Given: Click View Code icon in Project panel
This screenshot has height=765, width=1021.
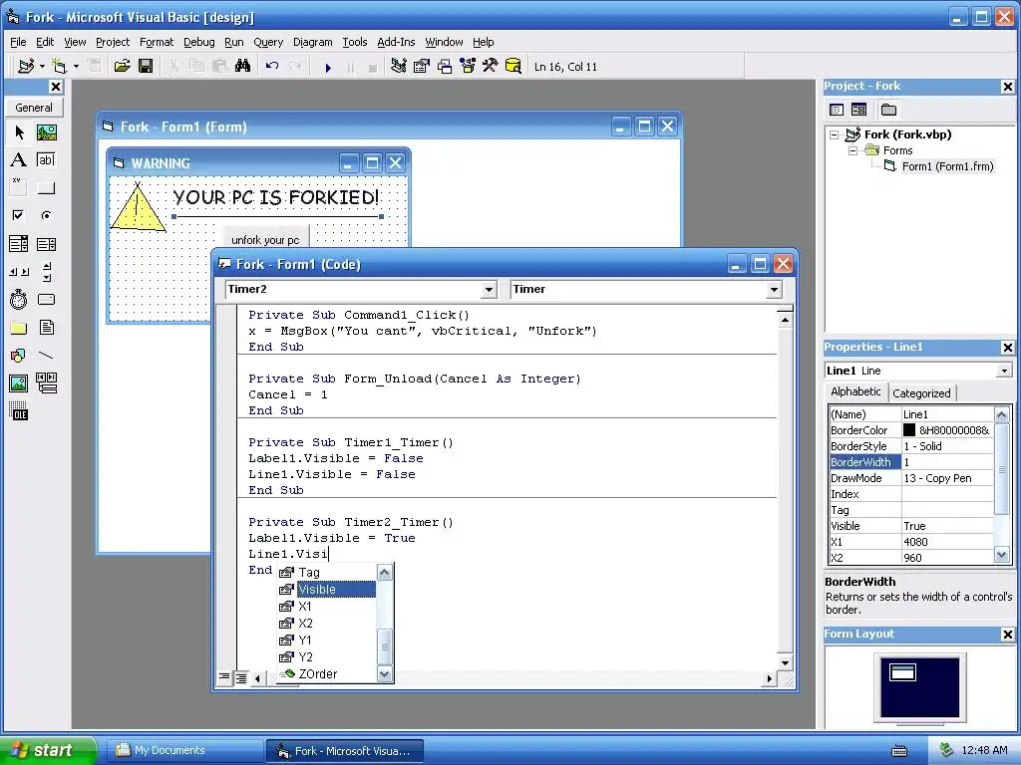Looking at the screenshot, I should [837, 110].
